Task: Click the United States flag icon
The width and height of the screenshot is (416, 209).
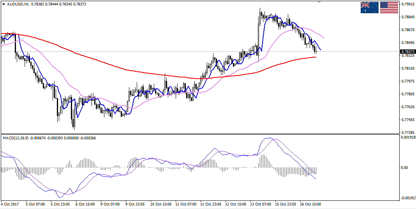Action: coord(389,7)
